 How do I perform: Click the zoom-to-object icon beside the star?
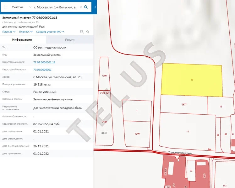coord(82,32)
